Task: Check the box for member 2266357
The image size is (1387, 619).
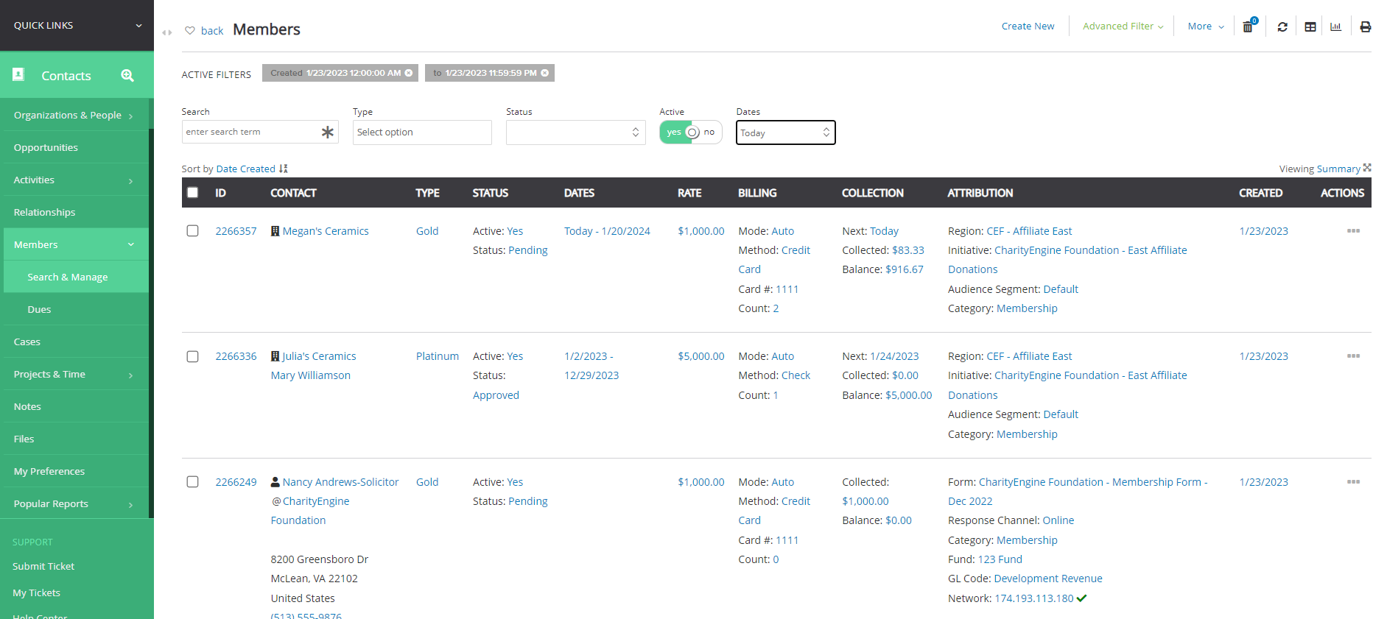Action: tap(193, 231)
